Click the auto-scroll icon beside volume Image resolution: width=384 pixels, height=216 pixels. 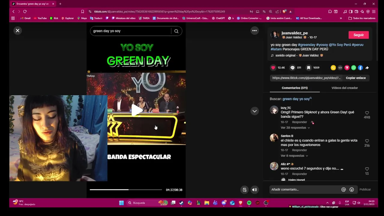(244, 190)
